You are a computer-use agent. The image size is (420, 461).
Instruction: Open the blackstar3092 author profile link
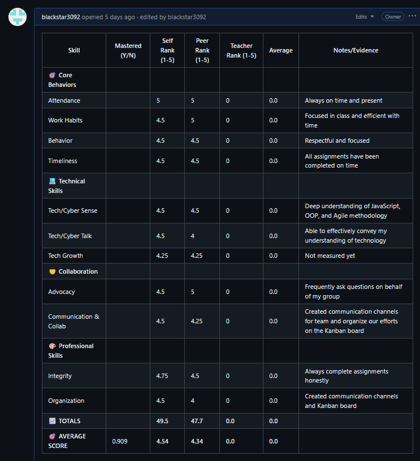click(61, 17)
